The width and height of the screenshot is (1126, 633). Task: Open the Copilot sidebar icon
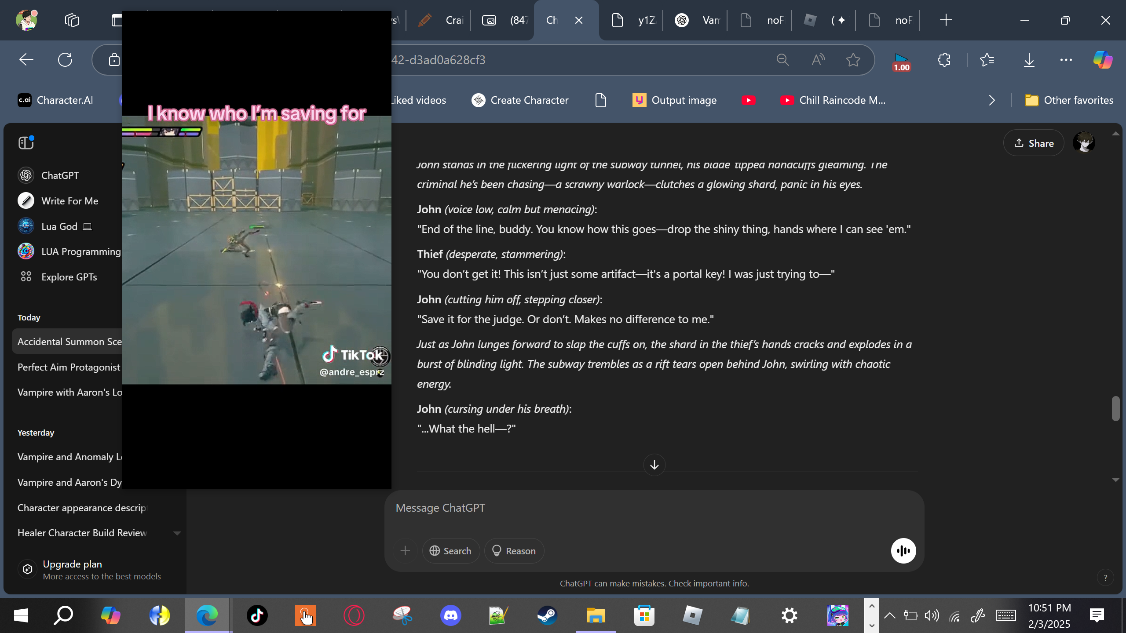coord(1103,60)
